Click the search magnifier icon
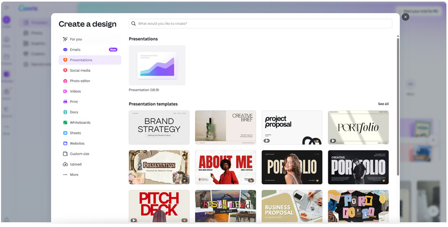The image size is (448, 227). pos(133,24)
